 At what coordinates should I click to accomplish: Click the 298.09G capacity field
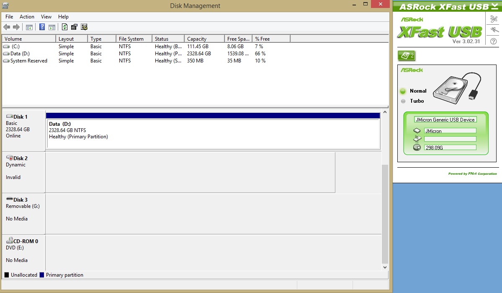pos(450,148)
